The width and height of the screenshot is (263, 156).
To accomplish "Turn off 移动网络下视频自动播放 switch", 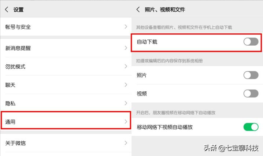I will point(251,127).
